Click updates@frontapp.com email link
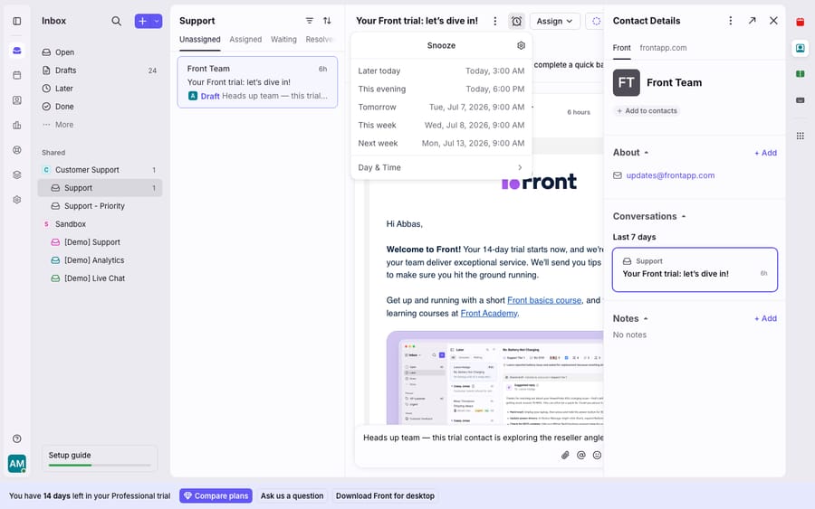This screenshot has width=815, height=509. [x=670, y=175]
